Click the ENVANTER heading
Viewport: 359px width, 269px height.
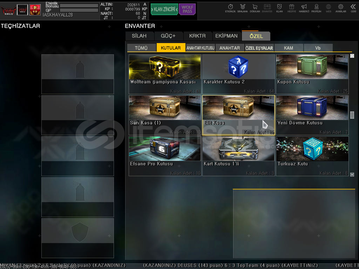[140, 26]
